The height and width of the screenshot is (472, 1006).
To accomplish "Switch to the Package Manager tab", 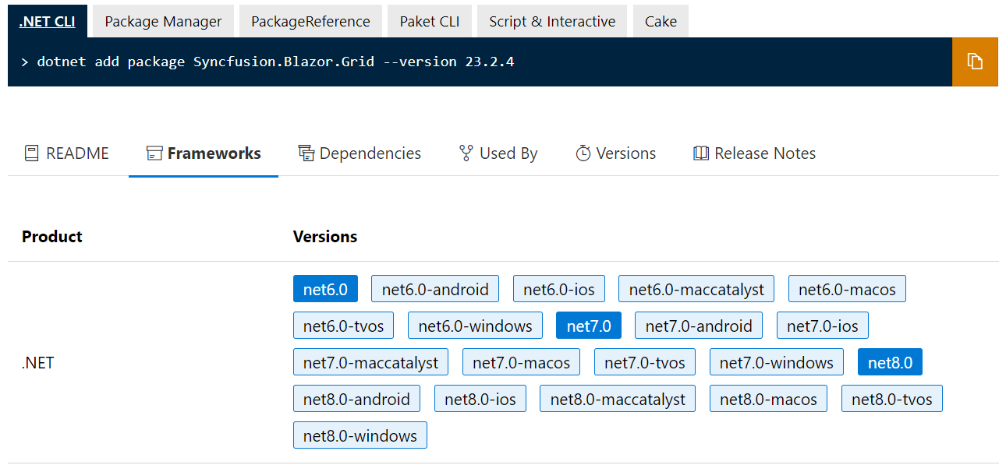I will click(162, 21).
